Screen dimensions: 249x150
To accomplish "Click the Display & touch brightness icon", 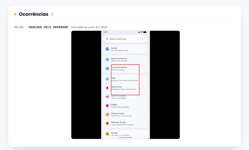I will coord(107,115).
